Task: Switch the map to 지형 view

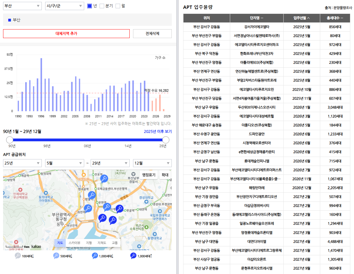Action: pos(89,243)
